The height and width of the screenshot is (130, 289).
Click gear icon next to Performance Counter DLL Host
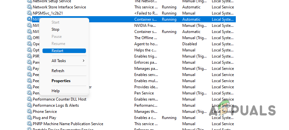pos(30,99)
